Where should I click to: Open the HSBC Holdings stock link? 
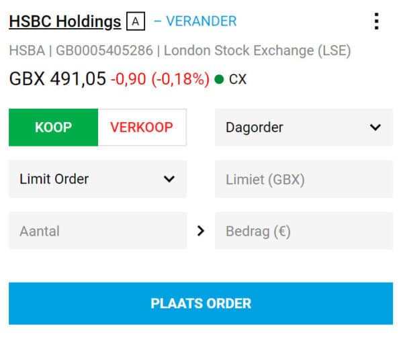pyautogui.click(x=65, y=21)
